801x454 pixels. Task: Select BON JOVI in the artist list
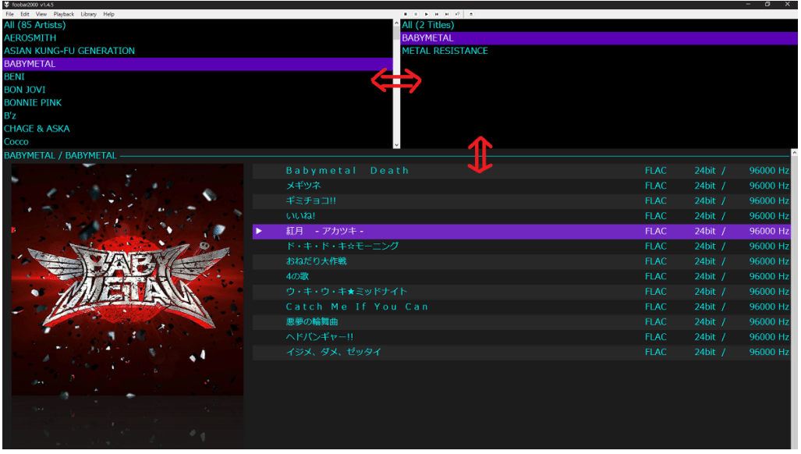(197, 90)
